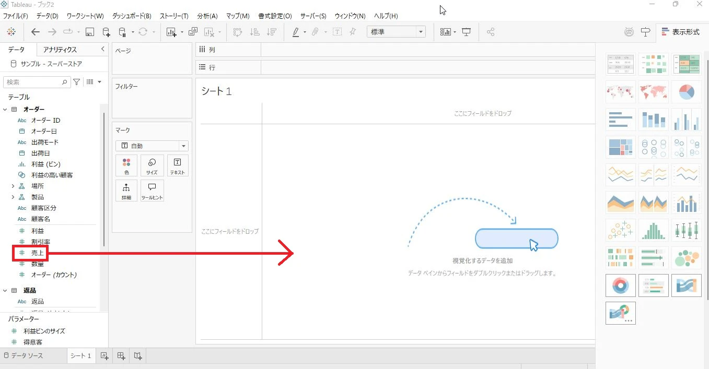Toggle presentation mode with the monitor icon
Screen dimensions: 709x369
click(467, 32)
